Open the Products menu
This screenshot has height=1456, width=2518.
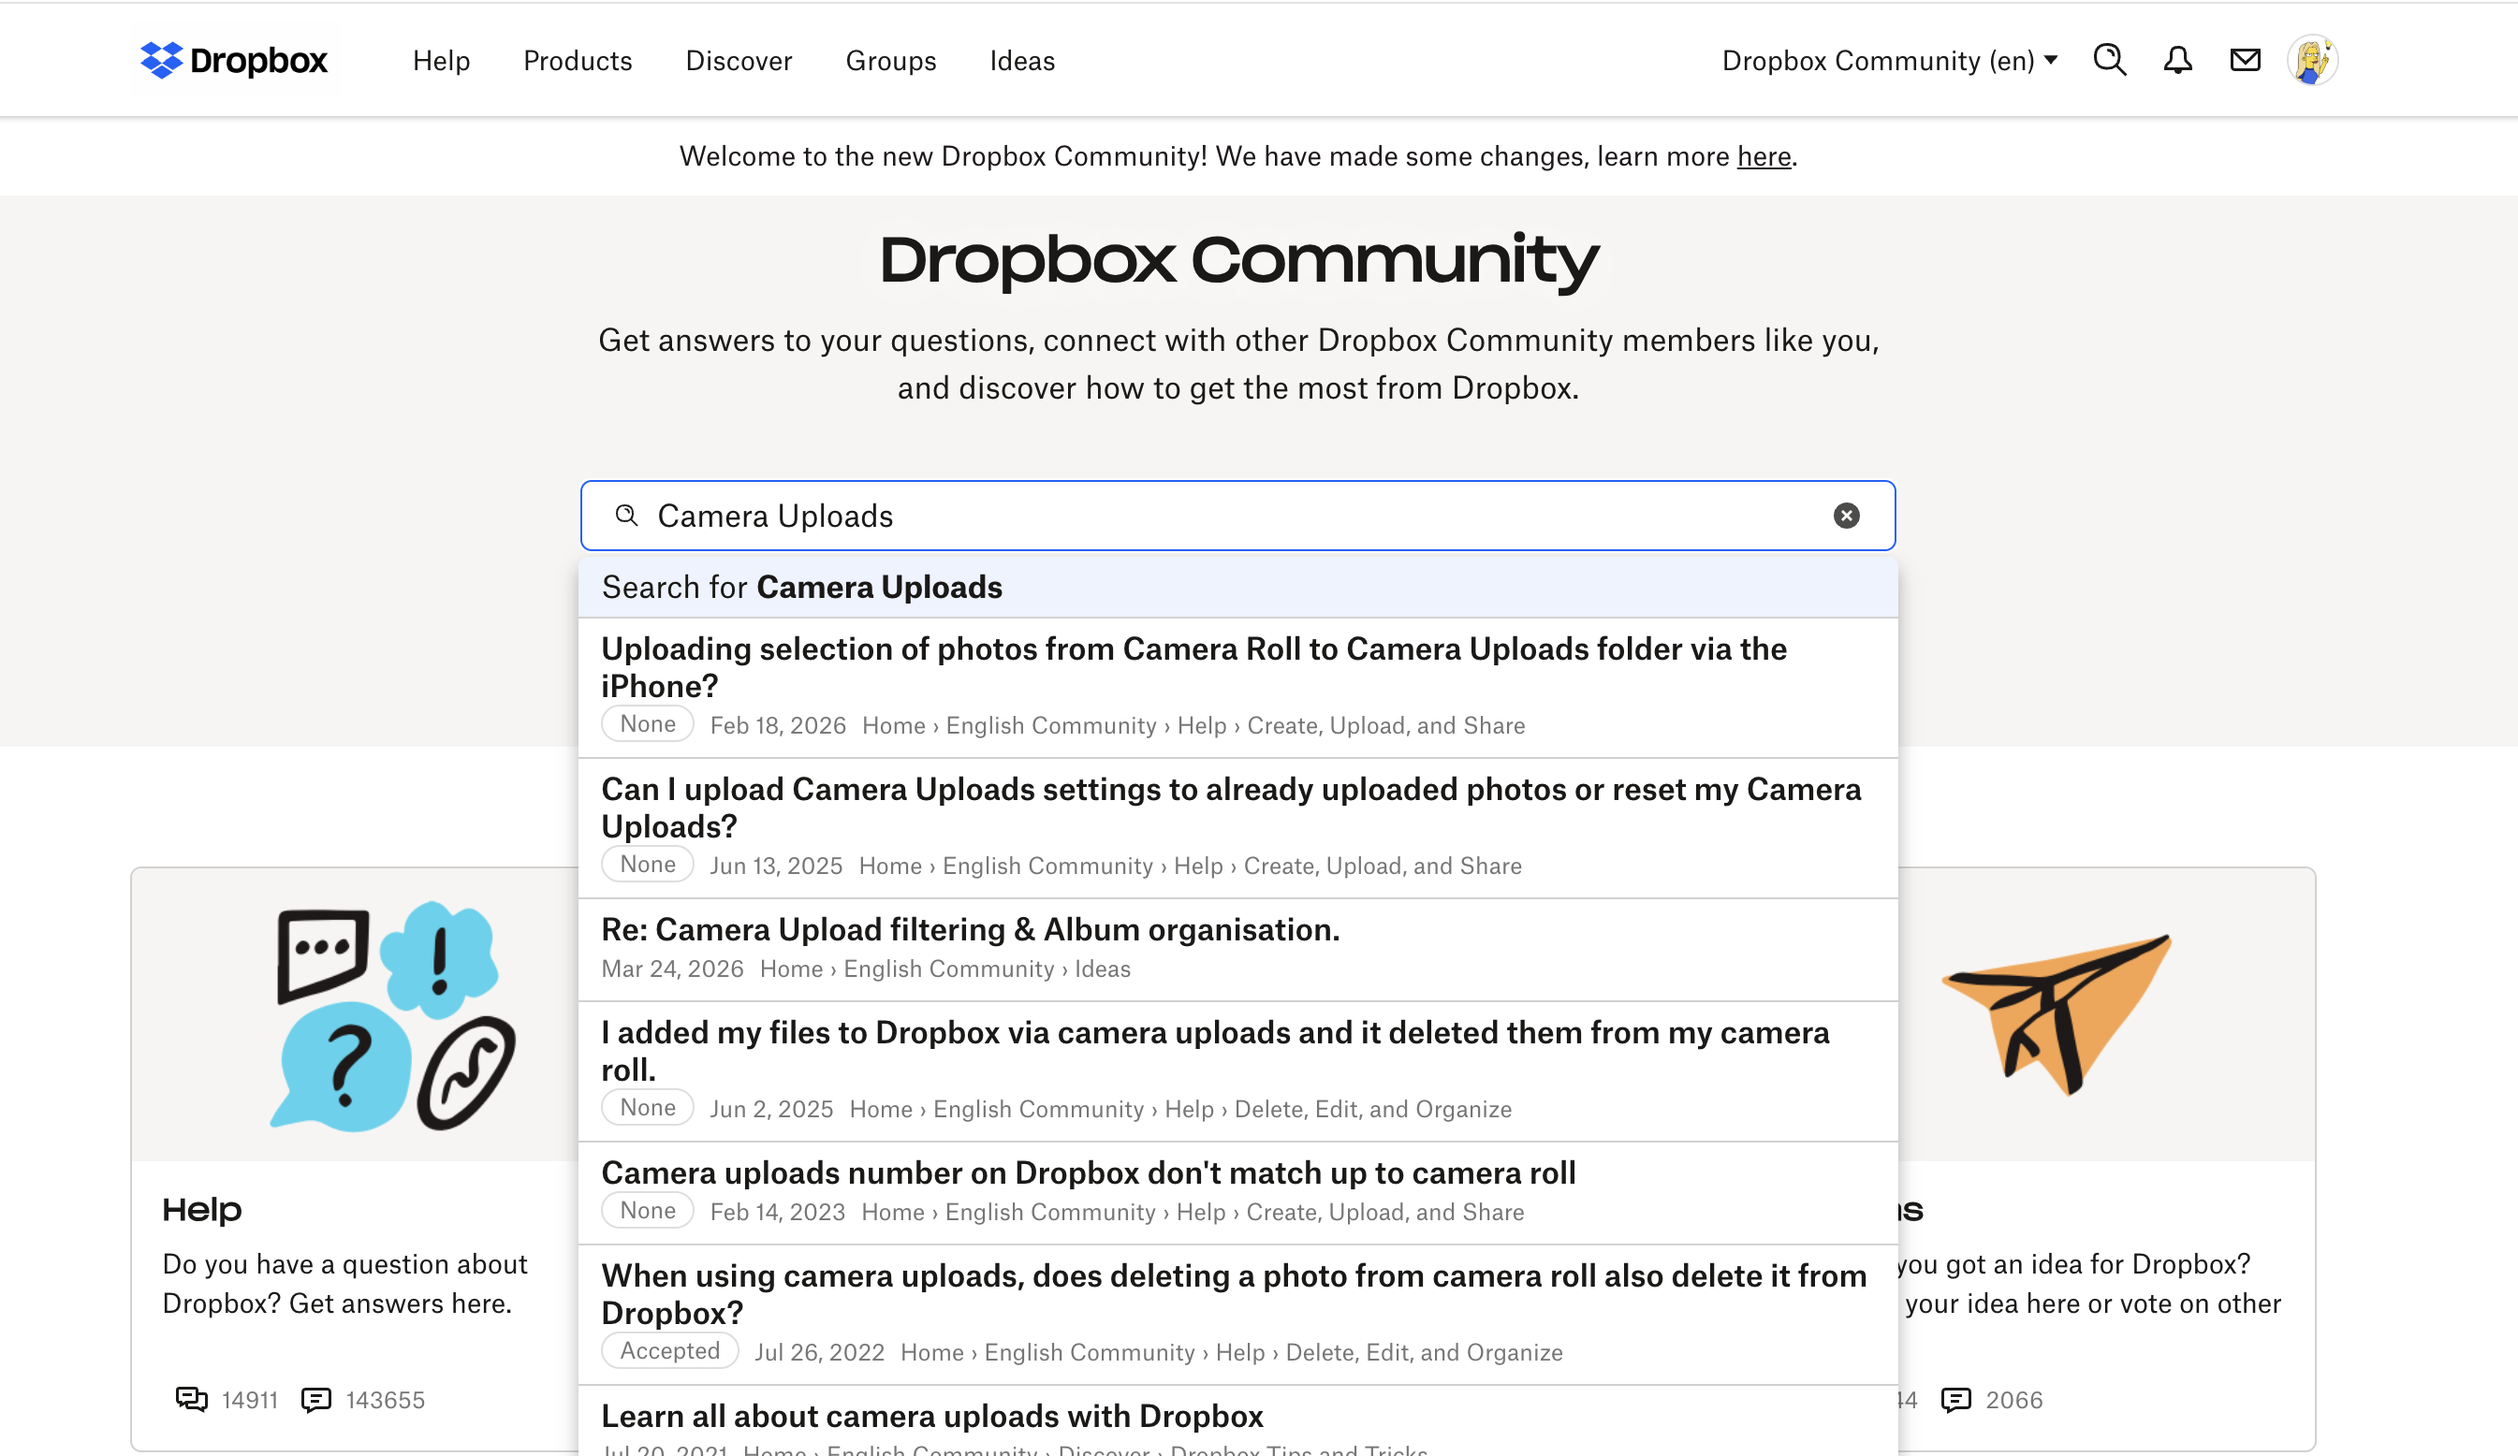578,61
